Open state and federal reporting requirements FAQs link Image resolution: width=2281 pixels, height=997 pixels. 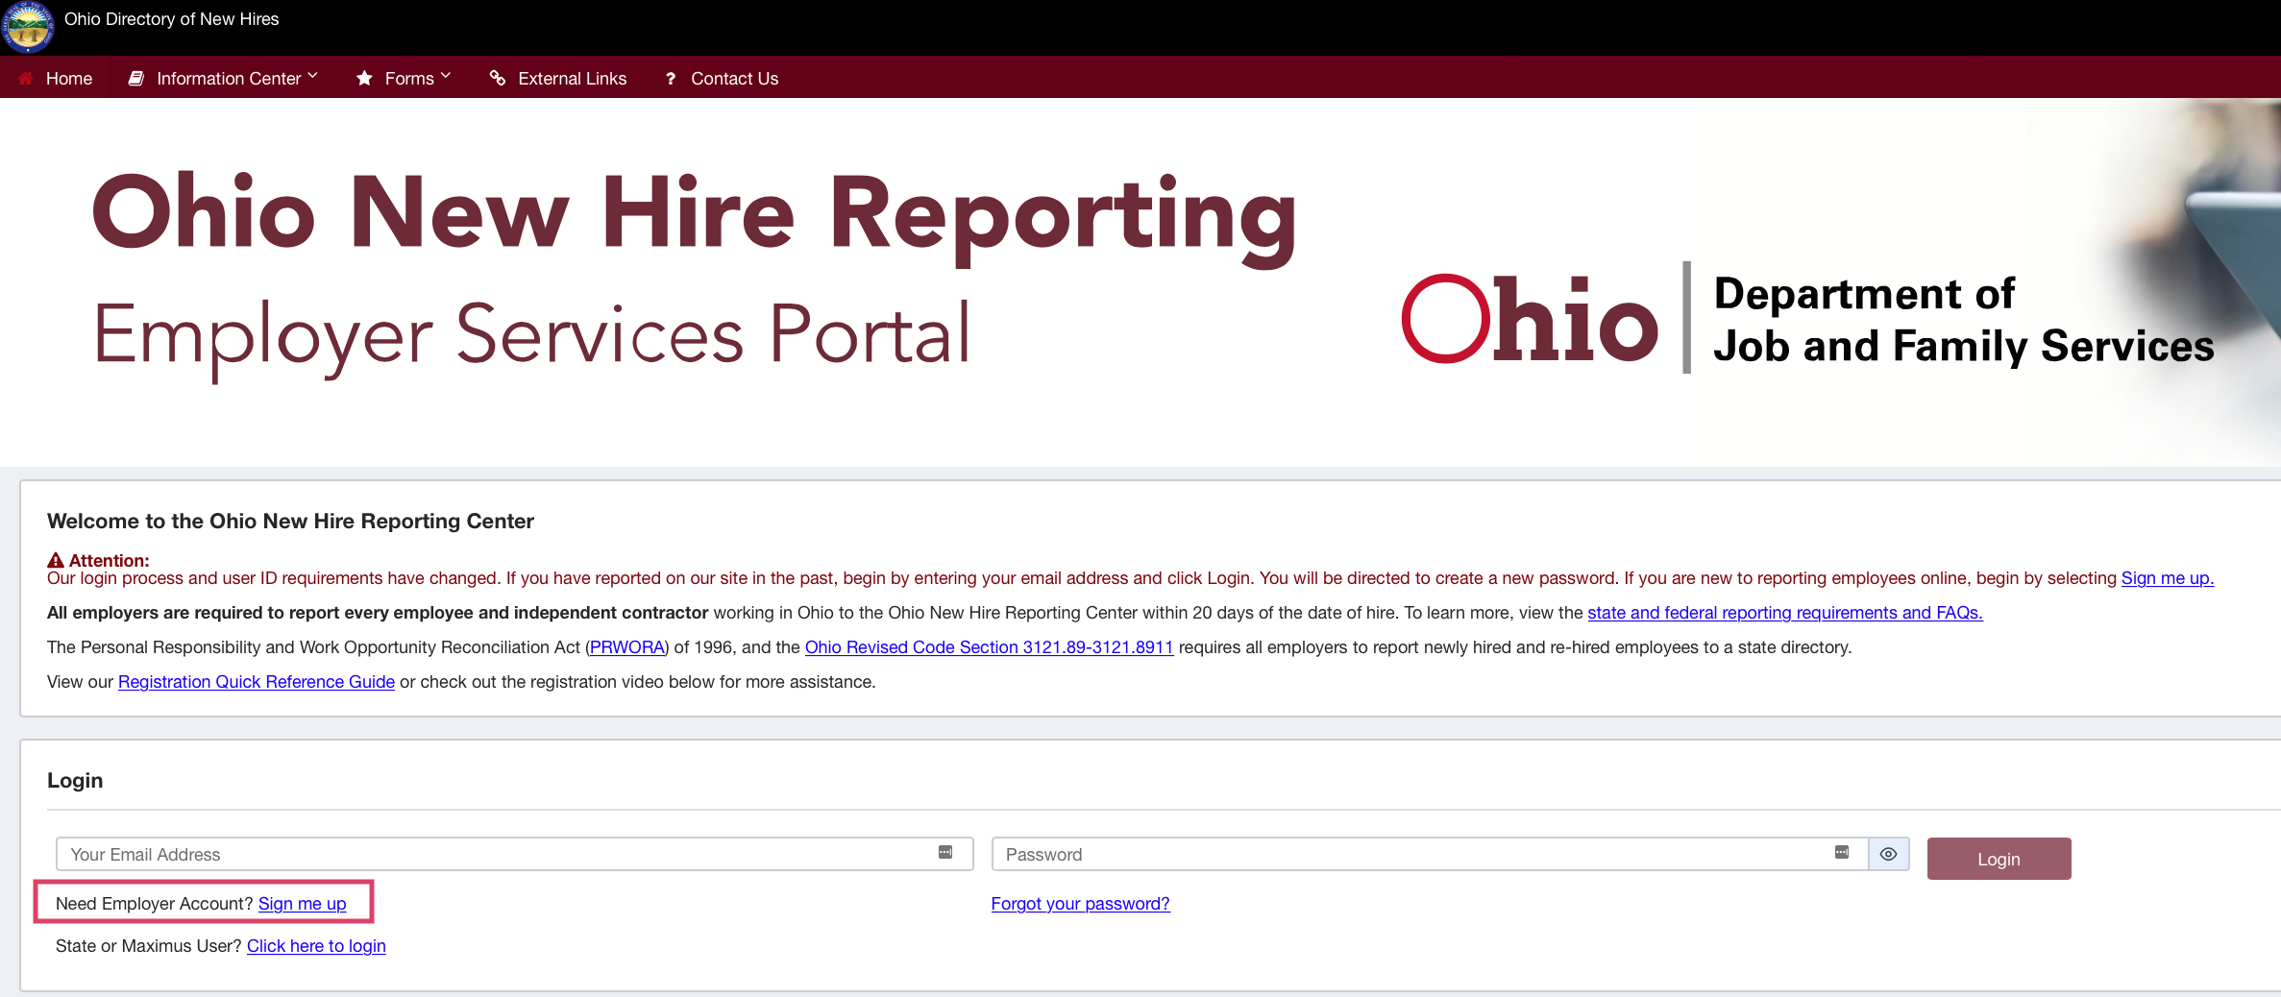pos(1784,613)
